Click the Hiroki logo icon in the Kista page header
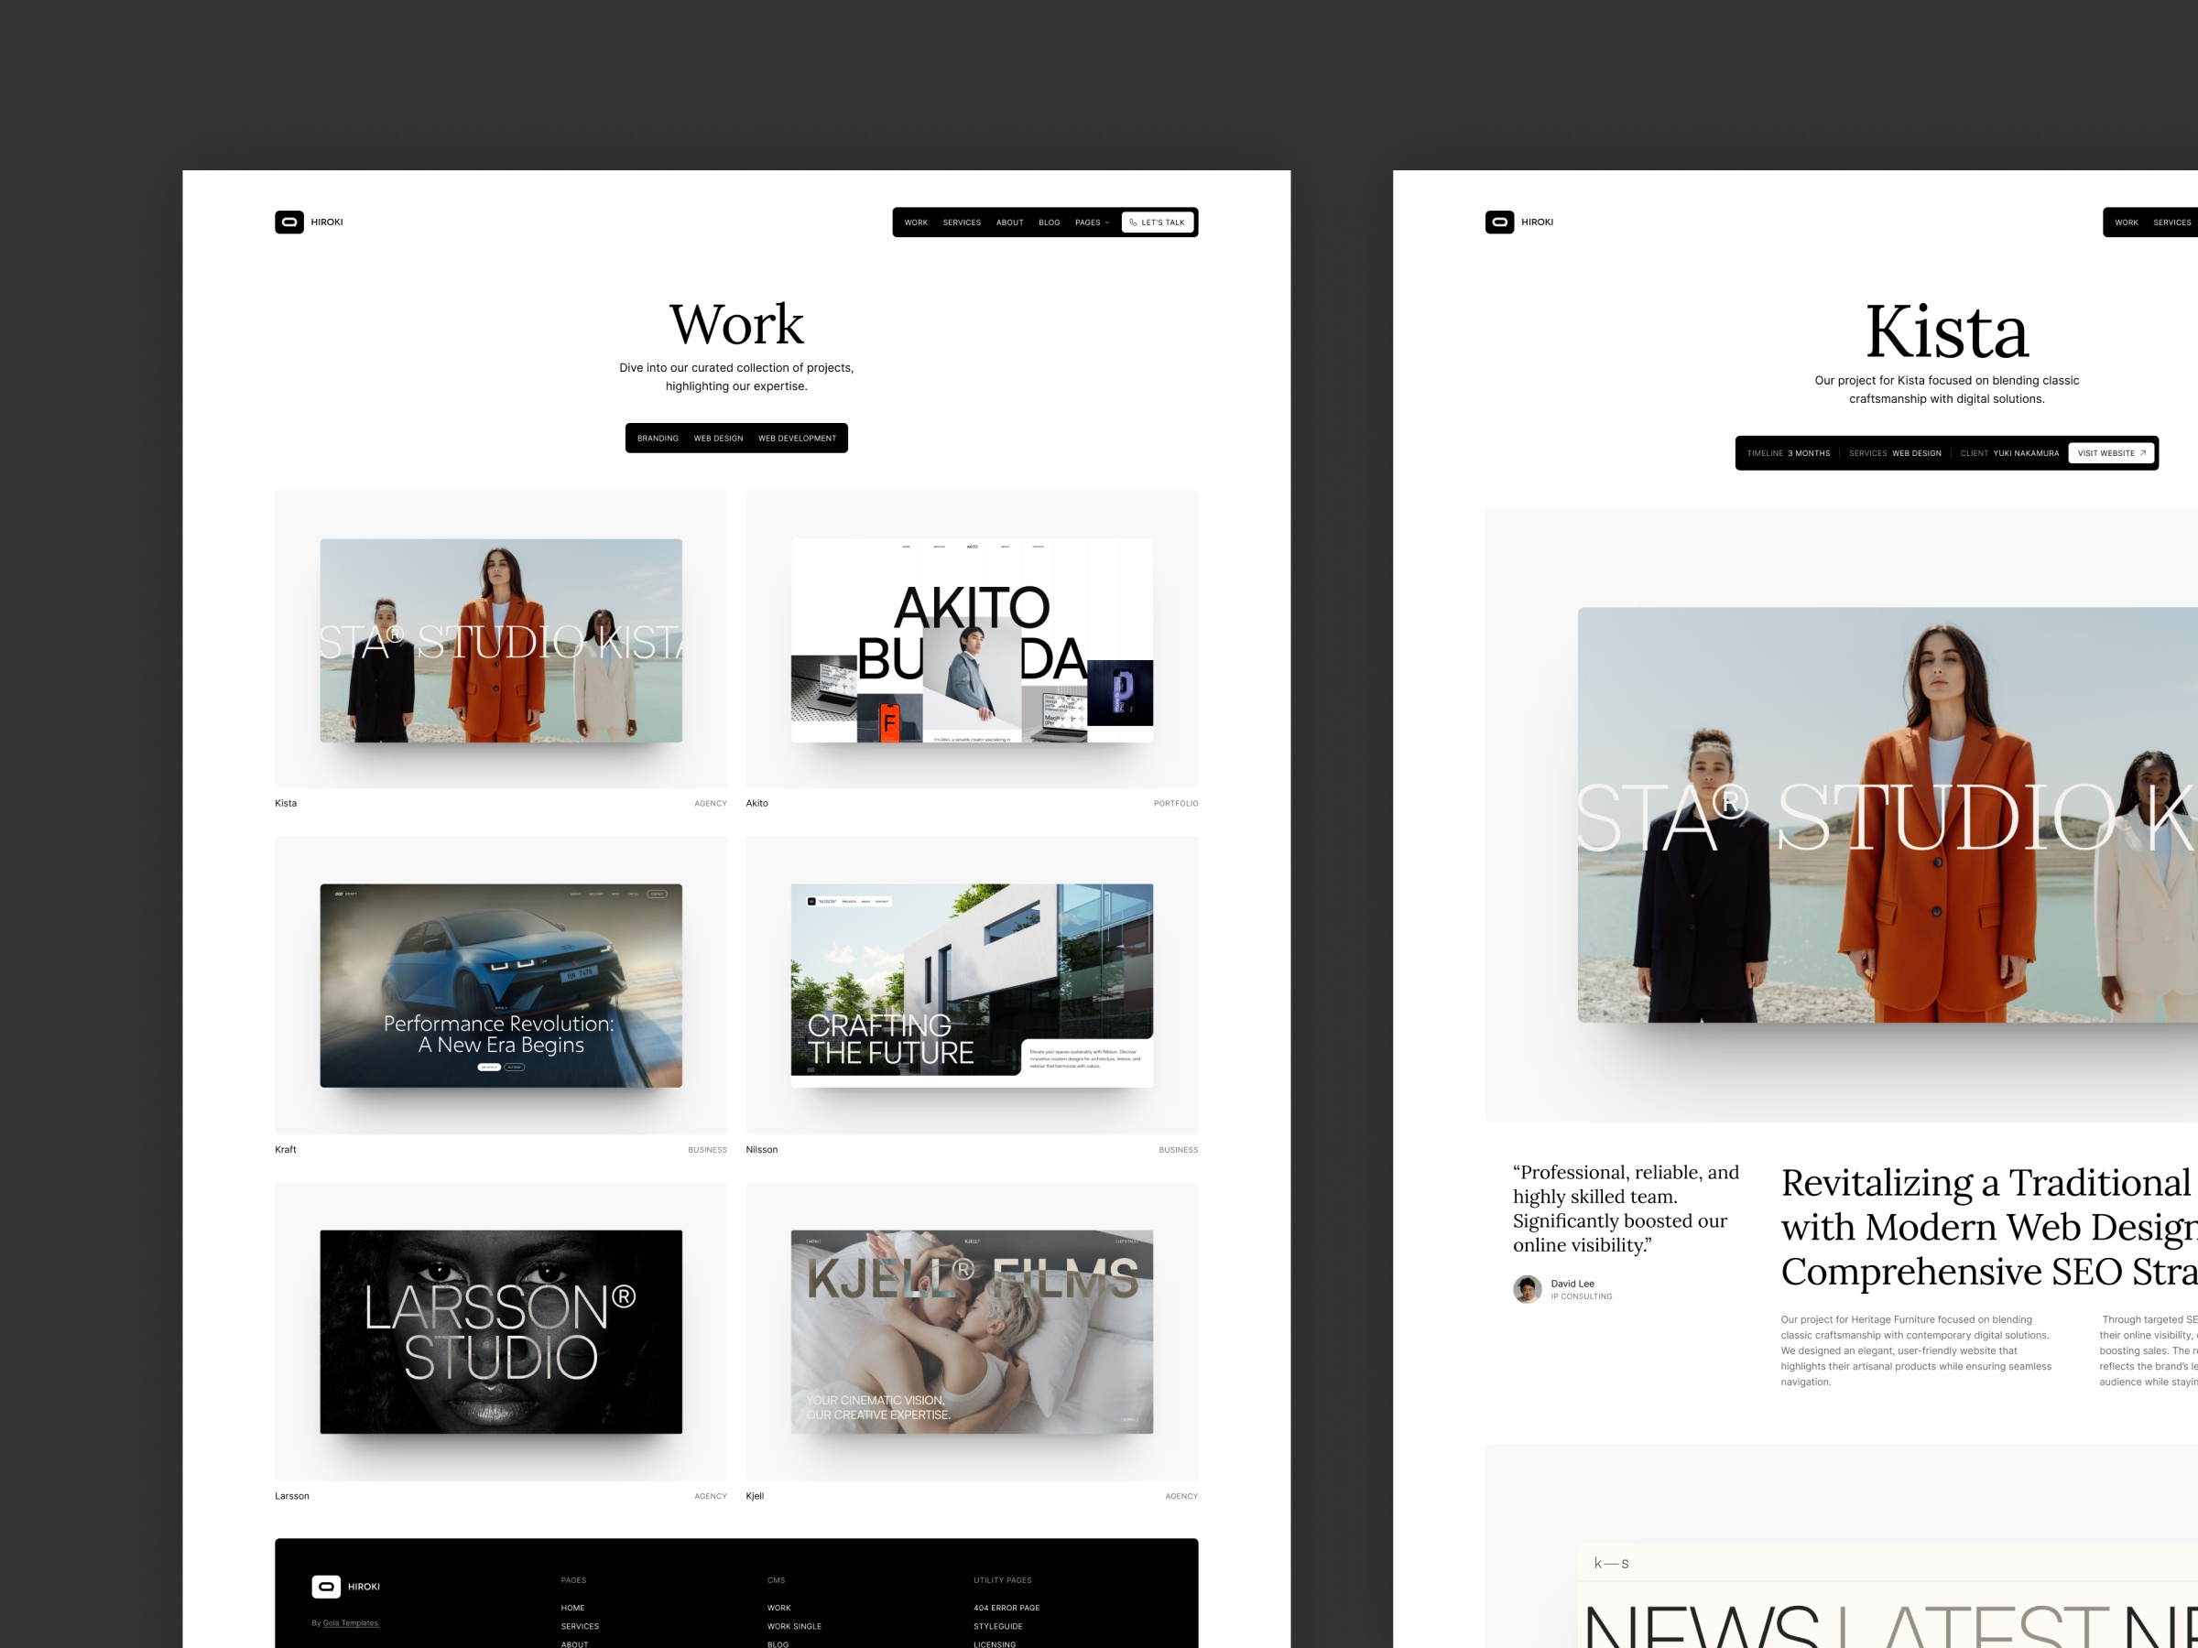Viewport: 2198px width, 1648px height. pyautogui.click(x=1499, y=222)
